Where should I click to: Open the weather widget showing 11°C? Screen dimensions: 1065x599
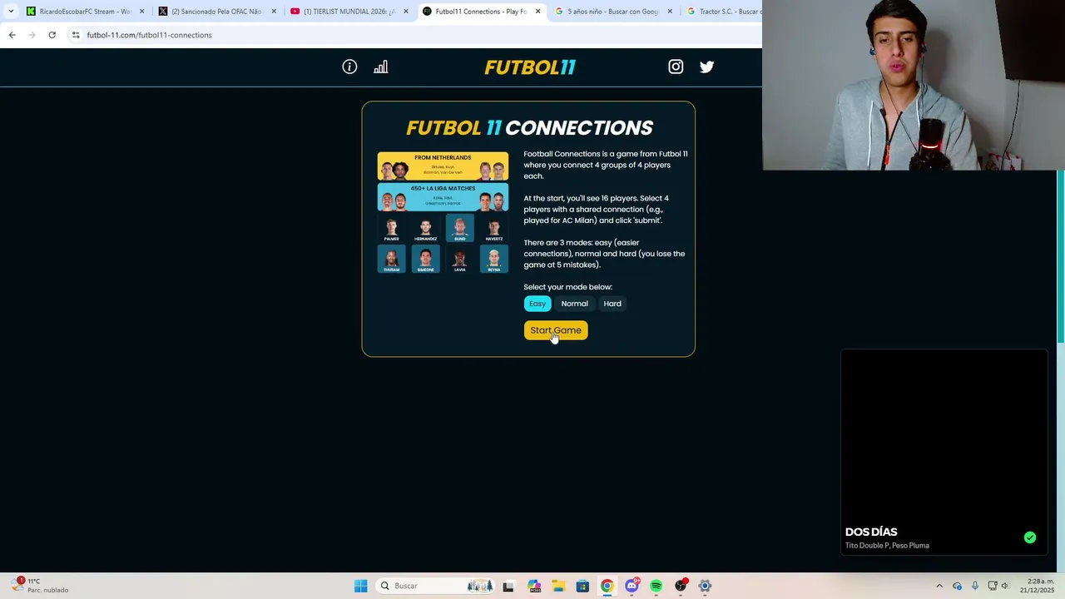point(40,586)
